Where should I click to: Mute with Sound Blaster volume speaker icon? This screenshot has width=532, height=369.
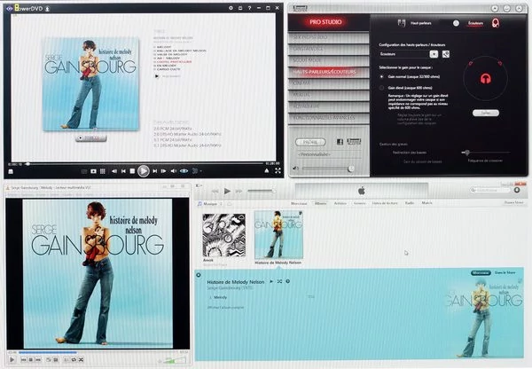pyautogui.click(x=295, y=169)
